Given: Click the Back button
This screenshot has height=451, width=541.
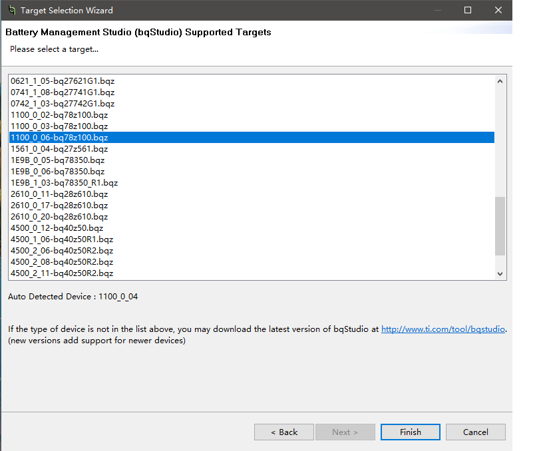Looking at the screenshot, I should [x=284, y=432].
